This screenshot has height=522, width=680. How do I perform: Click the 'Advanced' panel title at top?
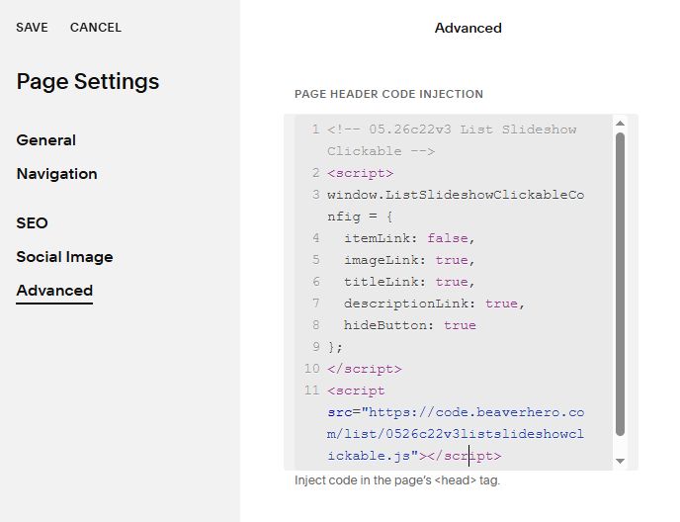point(467,29)
